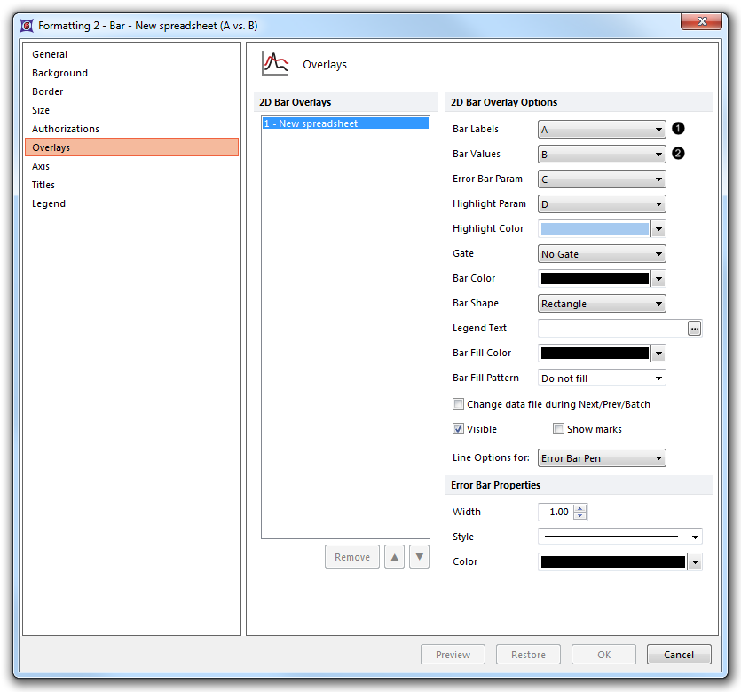The image size is (741, 692).
Task: Open the Highlight Color swatch picker
Action: click(x=658, y=229)
